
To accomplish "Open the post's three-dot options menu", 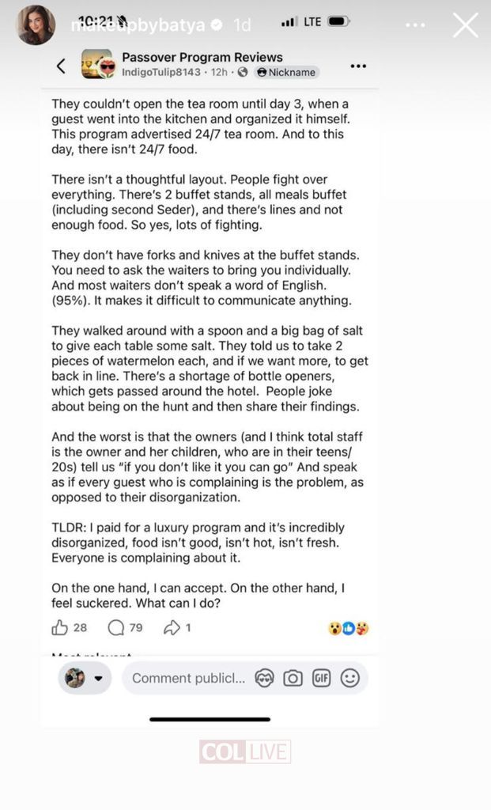I will tap(358, 66).
